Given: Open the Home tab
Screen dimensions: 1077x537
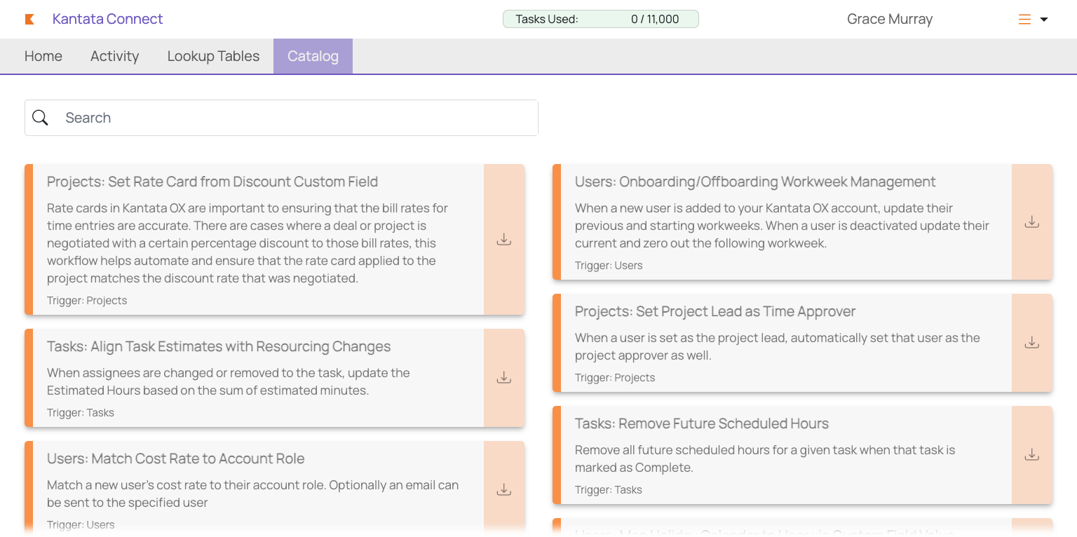Looking at the screenshot, I should 43,56.
